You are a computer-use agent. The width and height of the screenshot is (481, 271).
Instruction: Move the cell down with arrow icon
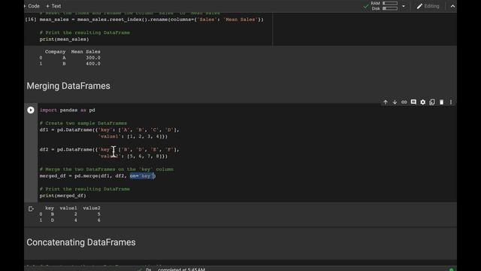click(395, 102)
